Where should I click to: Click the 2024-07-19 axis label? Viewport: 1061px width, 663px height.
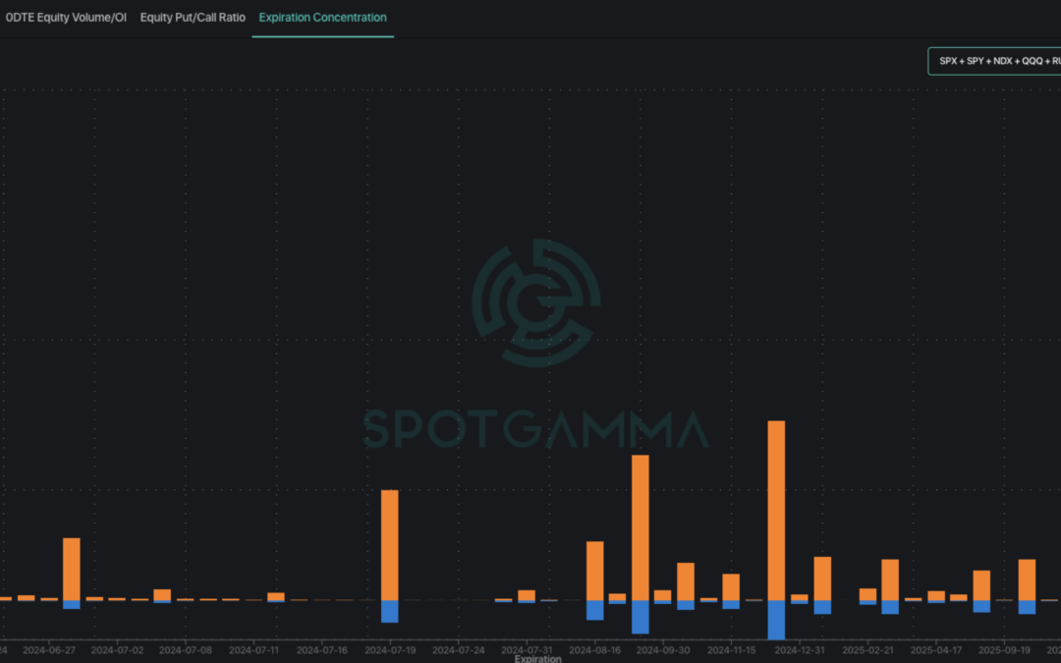pos(390,650)
